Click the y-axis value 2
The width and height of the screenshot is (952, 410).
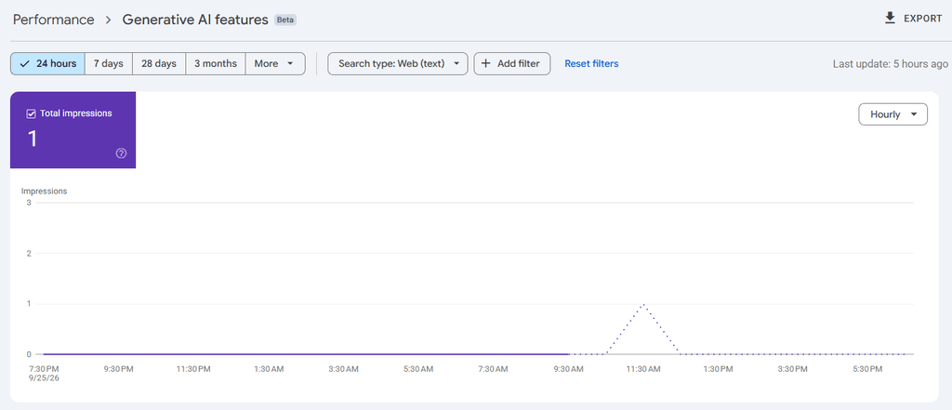[x=29, y=253]
